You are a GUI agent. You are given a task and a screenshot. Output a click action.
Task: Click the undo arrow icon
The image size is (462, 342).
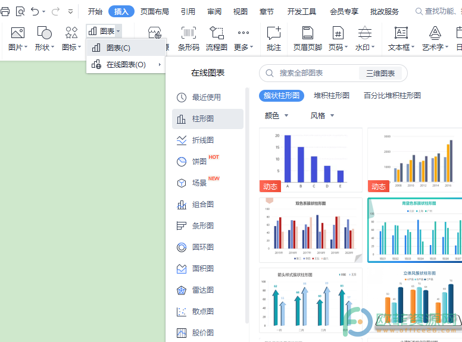[35, 11]
